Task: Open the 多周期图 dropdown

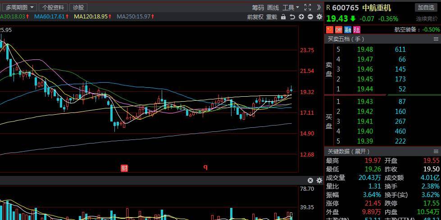Action: click(x=19, y=7)
